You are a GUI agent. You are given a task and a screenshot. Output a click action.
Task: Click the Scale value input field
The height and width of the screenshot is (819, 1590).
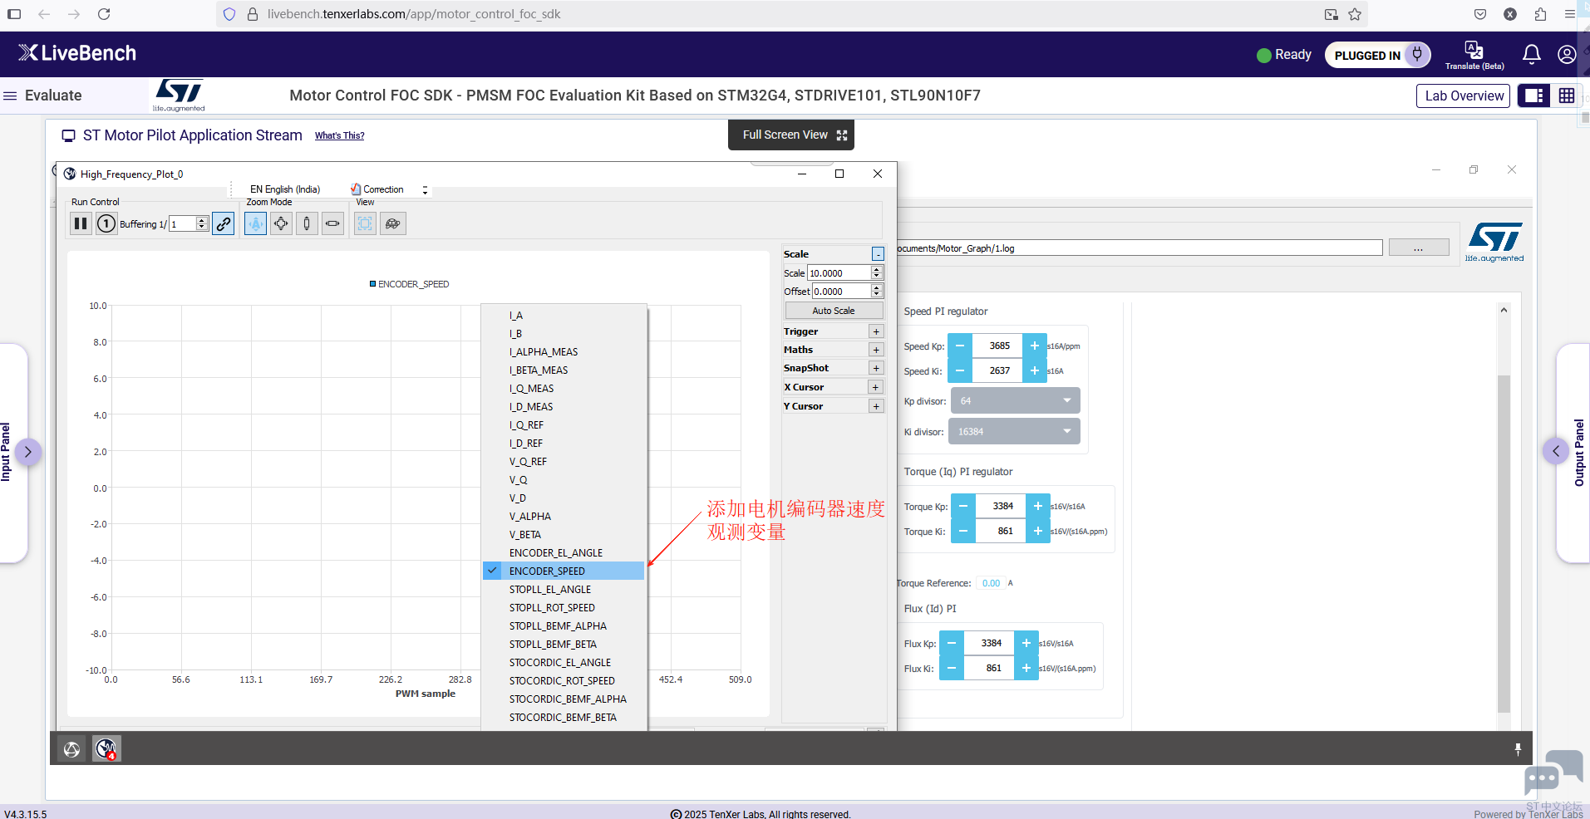point(839,272)
